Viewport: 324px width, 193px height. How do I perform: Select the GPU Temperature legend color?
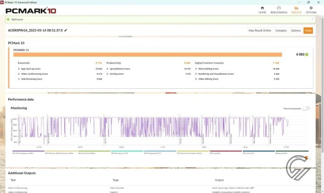coord(160,151)
